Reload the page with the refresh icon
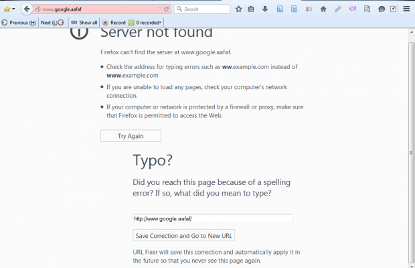 (166, 9)
